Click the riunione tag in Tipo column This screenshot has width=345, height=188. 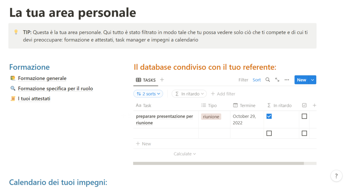click(211, 117)
